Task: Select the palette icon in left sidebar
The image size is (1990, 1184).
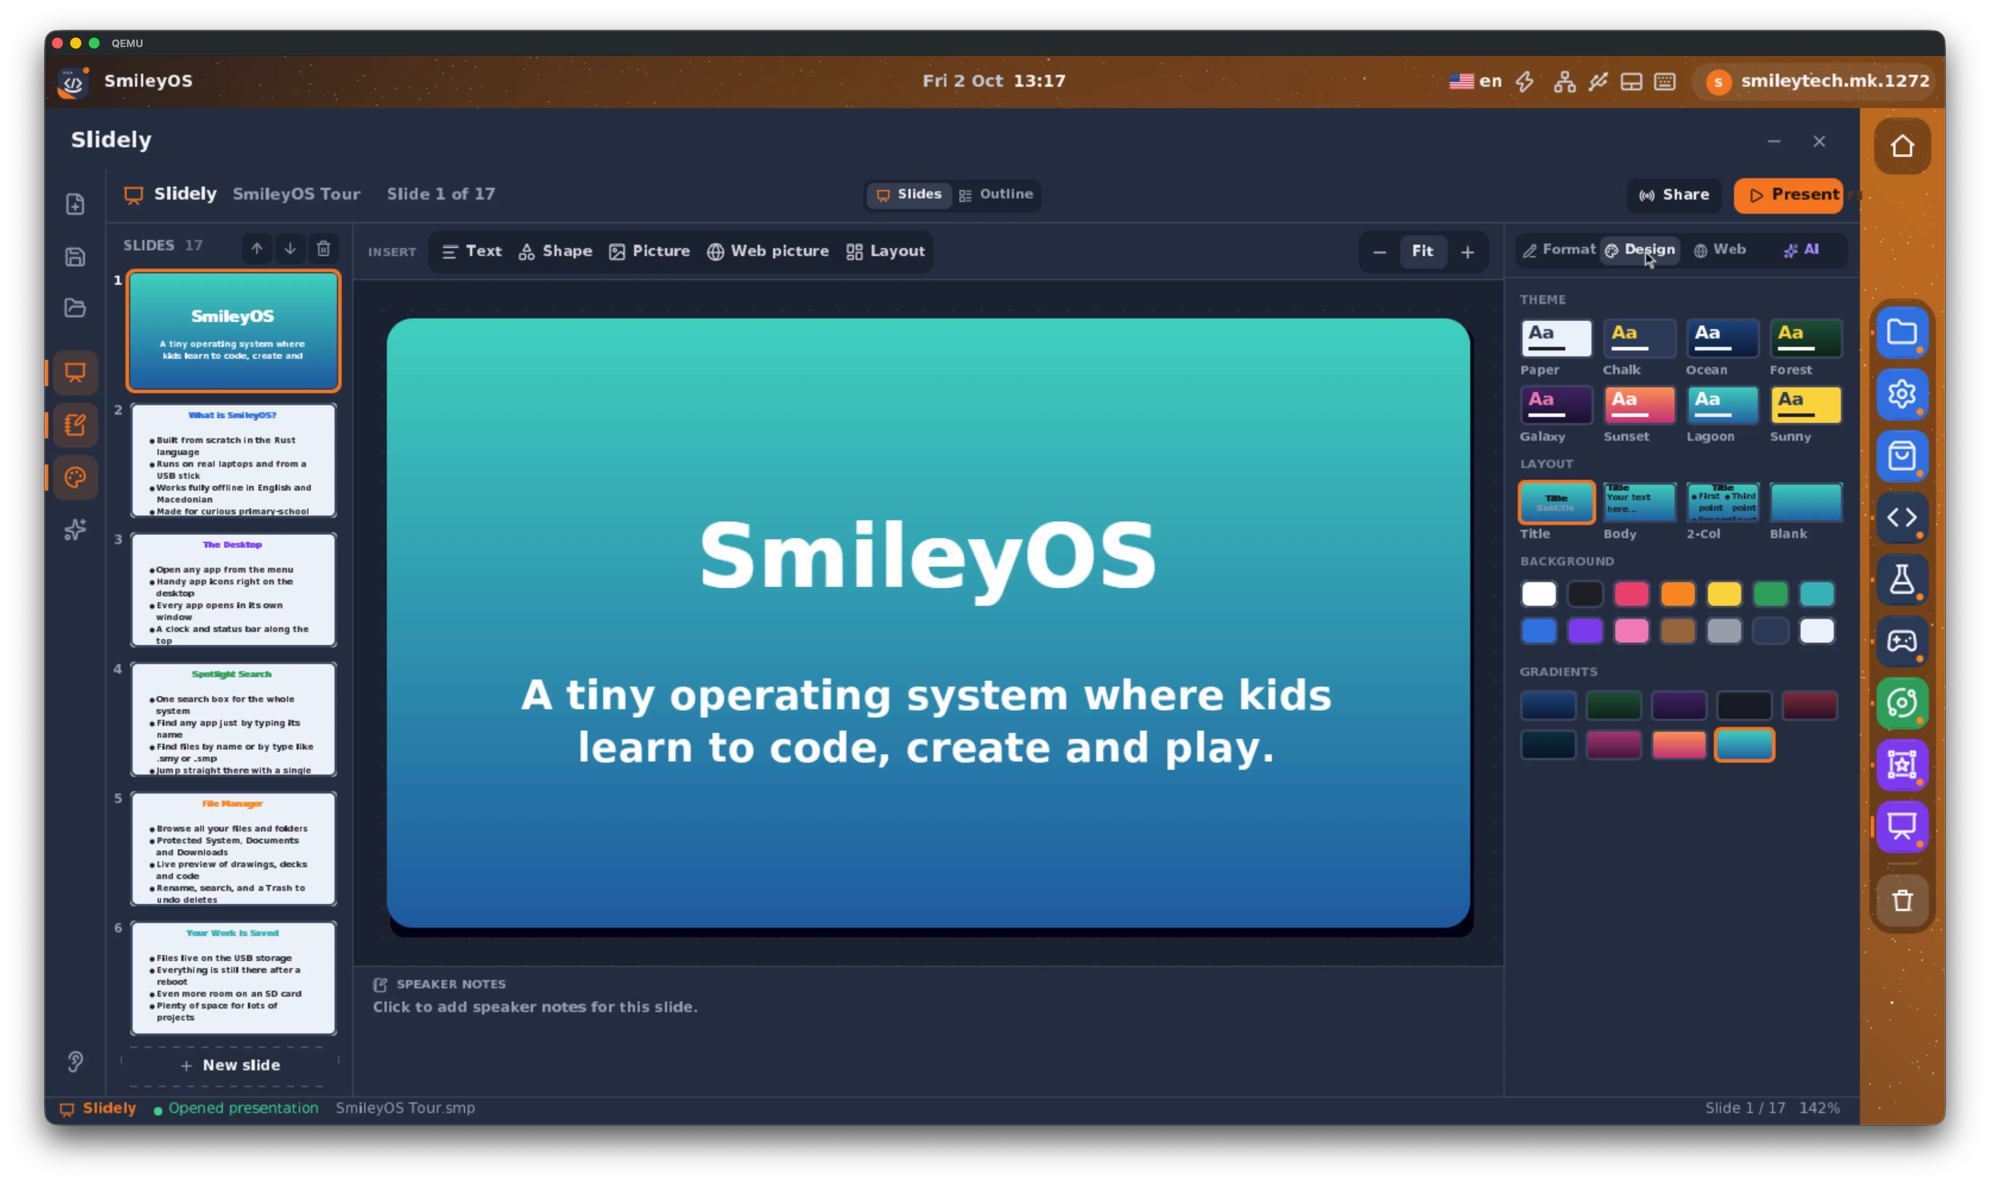Action: point(75,477)
